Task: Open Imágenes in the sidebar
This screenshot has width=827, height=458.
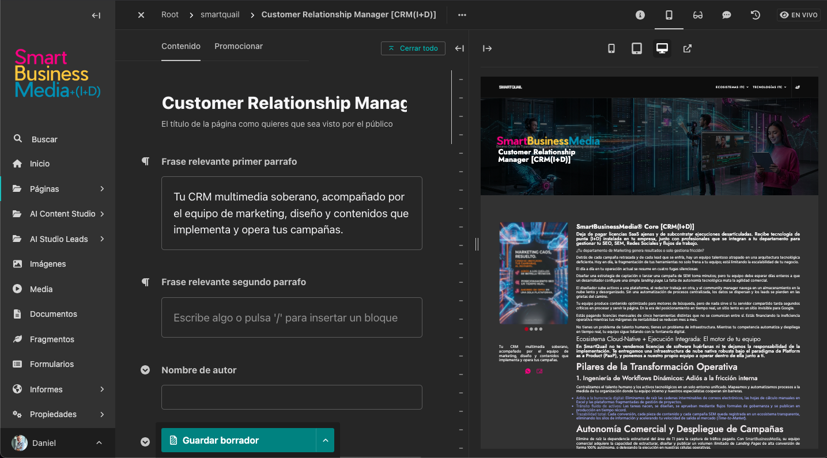Action: pyautogui.click(x=58, y=264)
